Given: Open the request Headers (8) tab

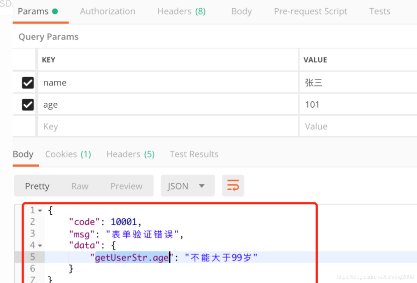Looking at the screenshot, I should pyautogui.click(x=181, y=12).
